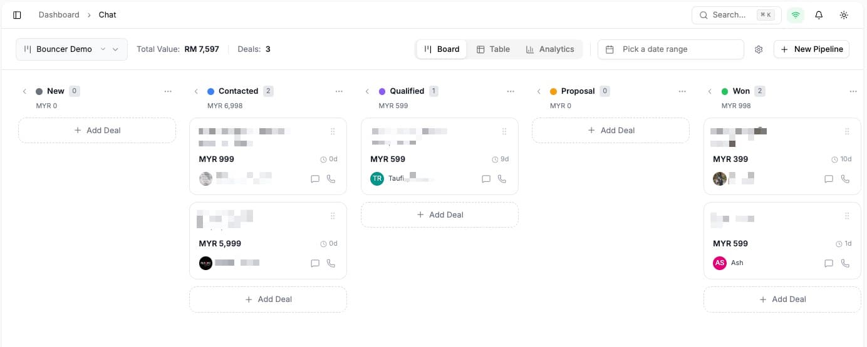Open the Search box
This screenshot has width=867, height=347.
736,15
